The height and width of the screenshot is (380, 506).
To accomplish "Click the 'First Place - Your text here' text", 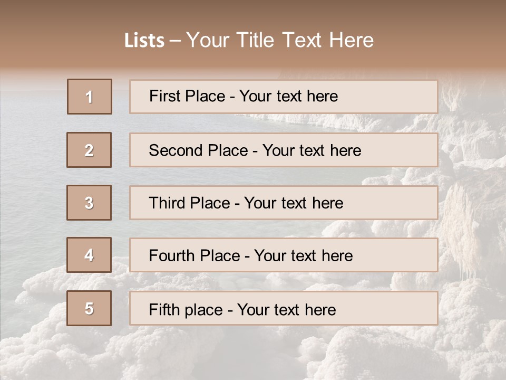I will pyautogui.click(x=244, y=96).
